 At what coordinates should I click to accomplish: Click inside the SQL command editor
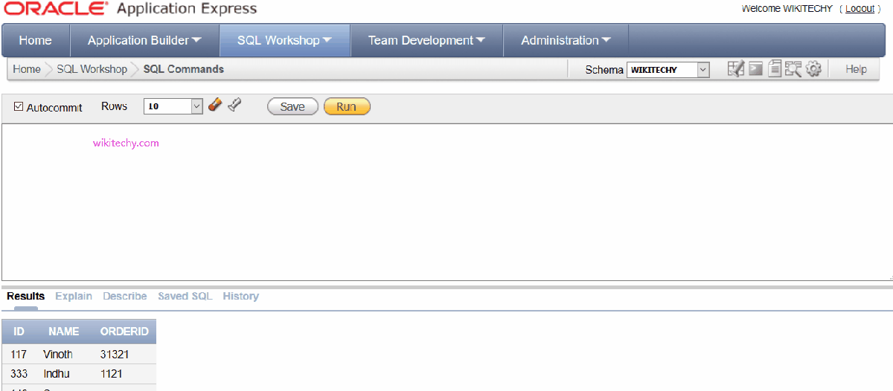446,202
